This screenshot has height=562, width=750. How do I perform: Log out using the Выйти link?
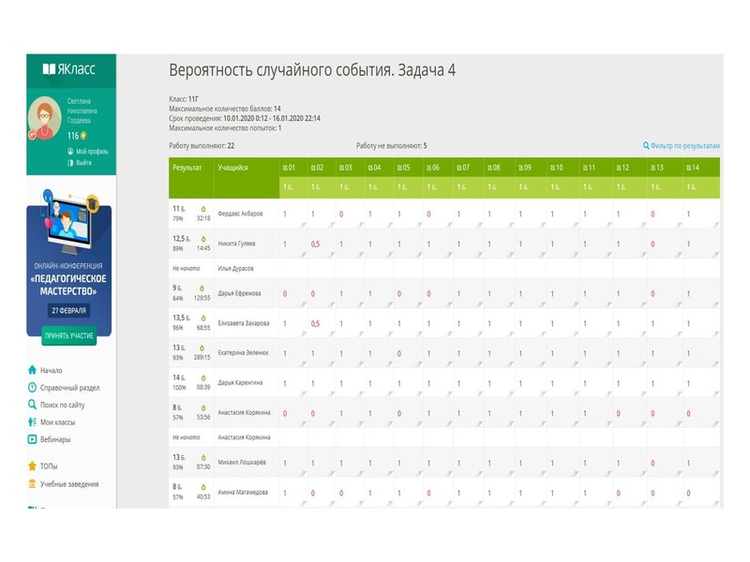point(83,162)
